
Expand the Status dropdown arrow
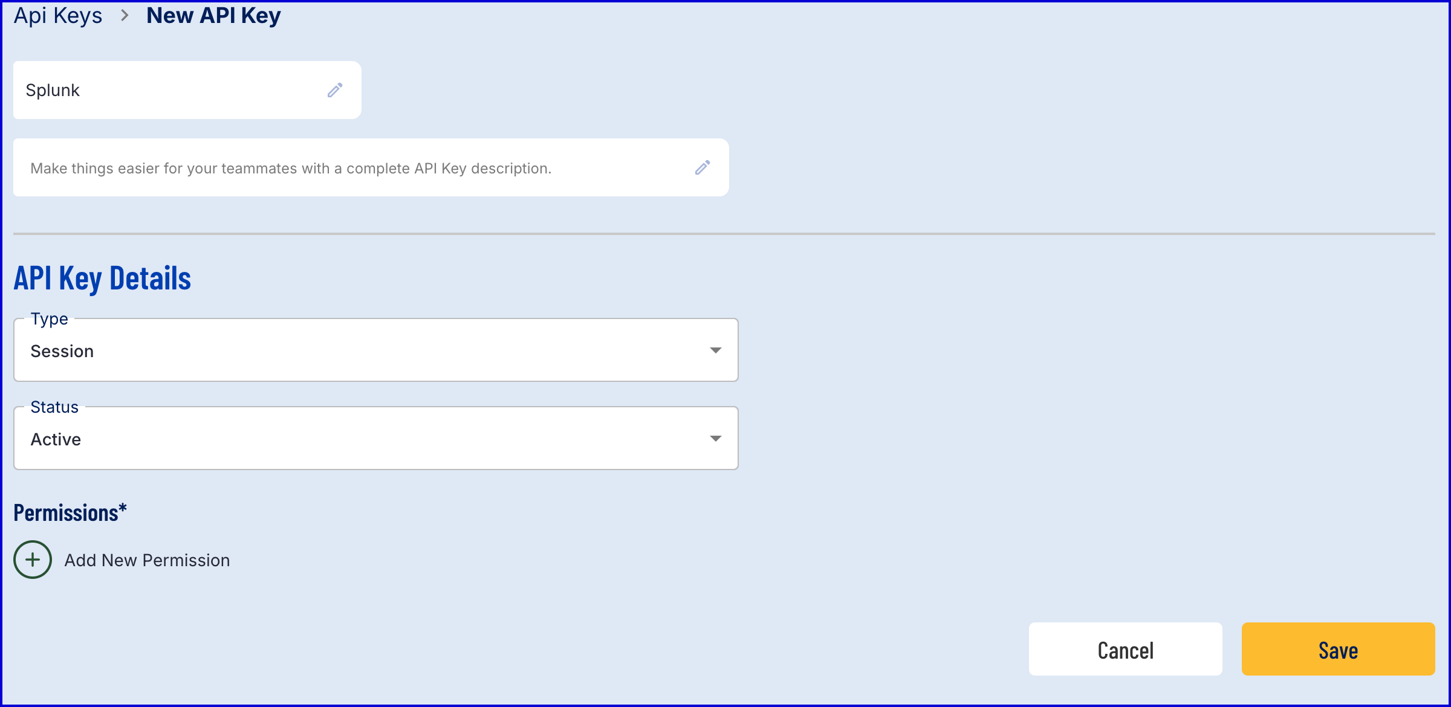tap(715, 439)
